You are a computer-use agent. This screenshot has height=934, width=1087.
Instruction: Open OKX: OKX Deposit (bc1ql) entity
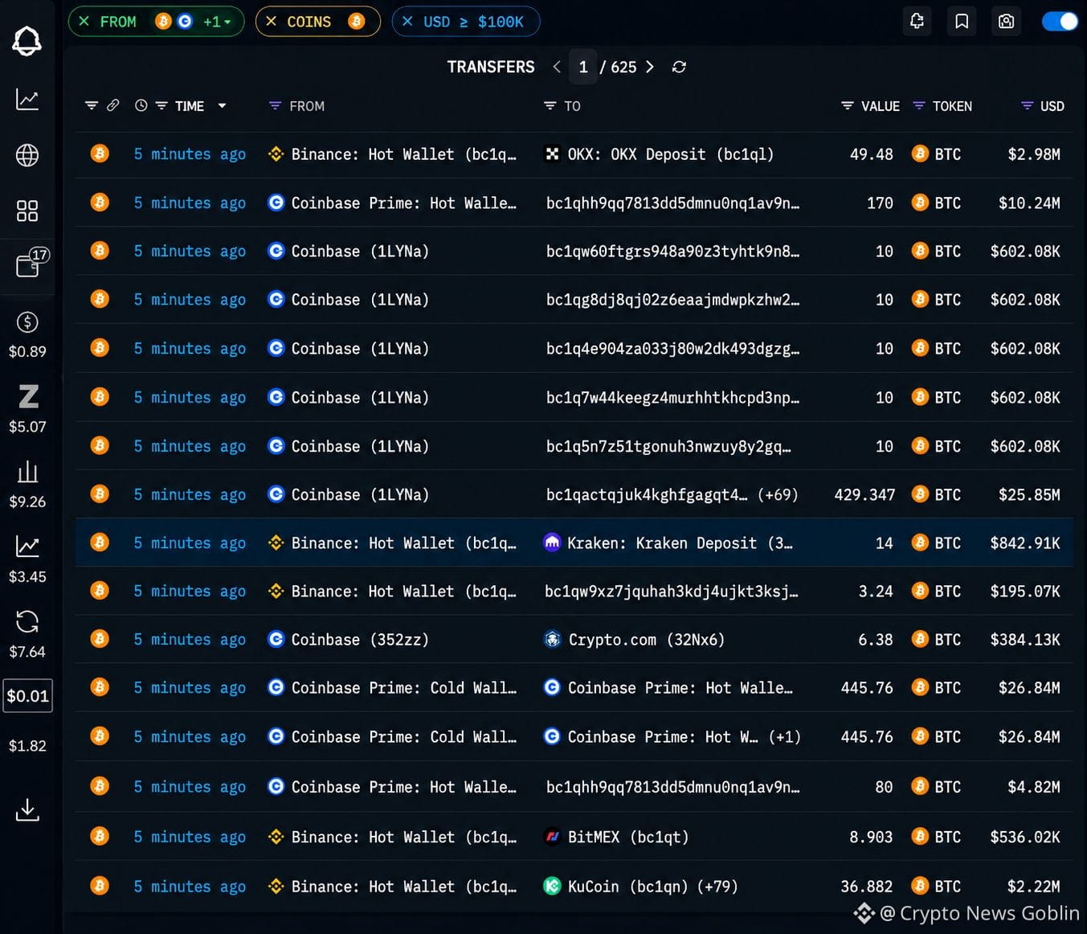tap(670, 154)
